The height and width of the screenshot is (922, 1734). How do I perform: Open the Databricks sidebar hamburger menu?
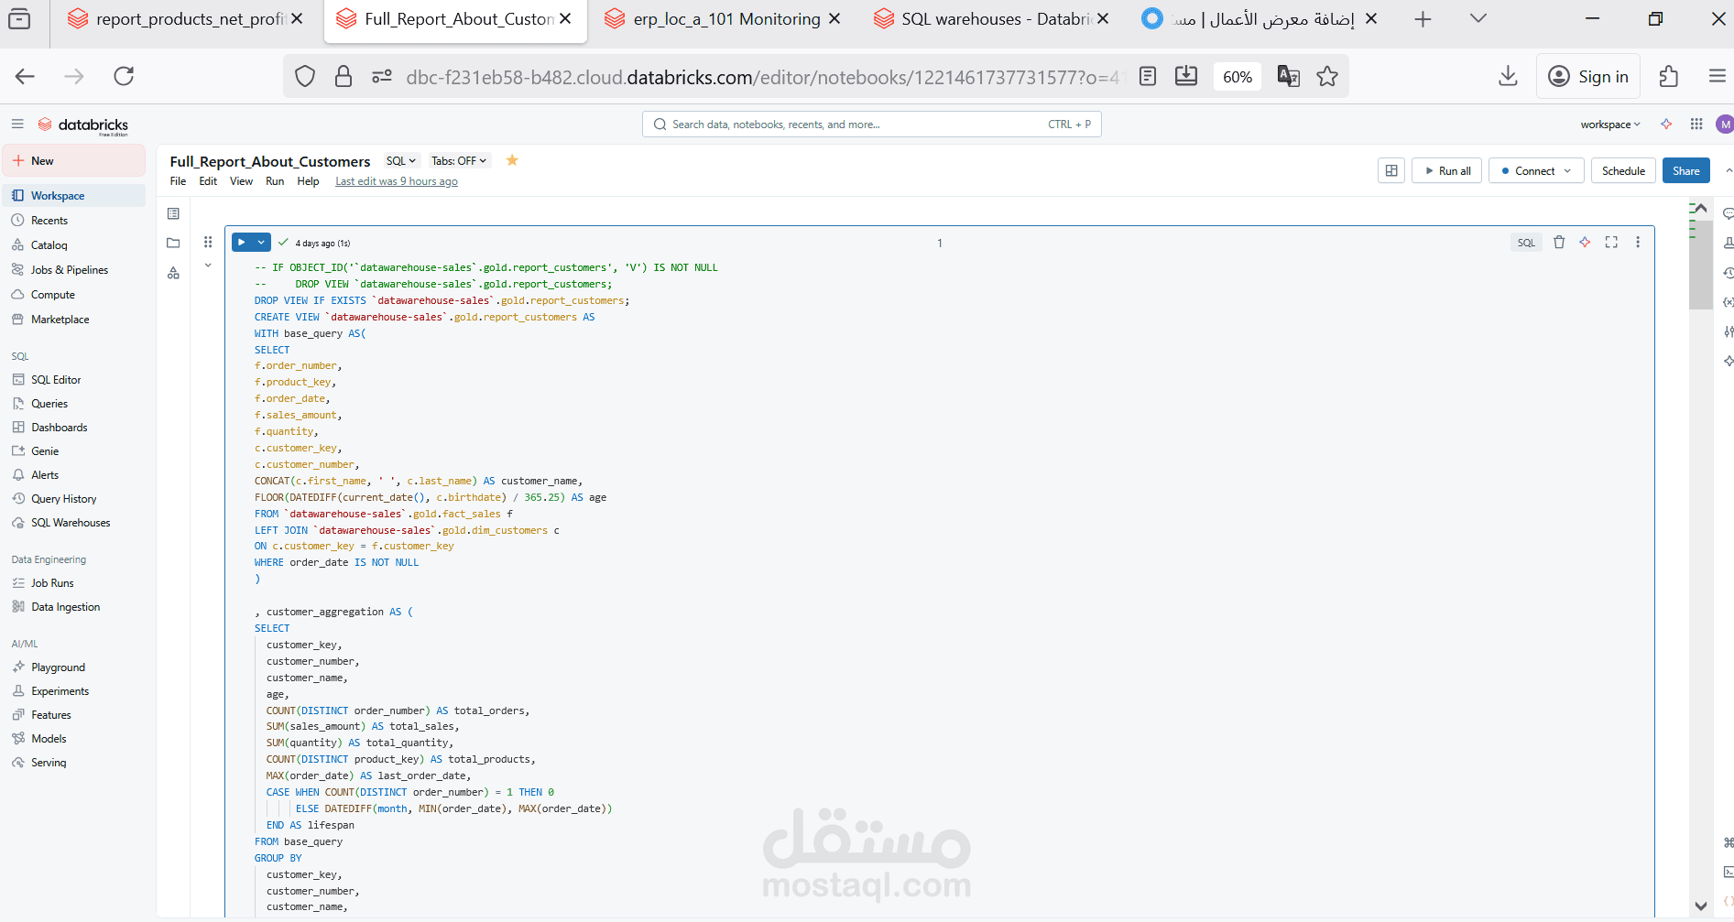click(x=17, y=124)
